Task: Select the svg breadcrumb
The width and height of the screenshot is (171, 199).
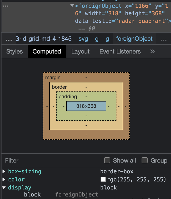Action: click(x=83, y=39)
